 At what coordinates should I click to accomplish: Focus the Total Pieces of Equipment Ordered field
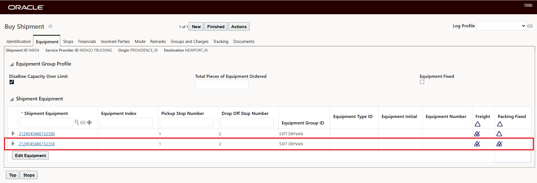(x=222, y=85)
